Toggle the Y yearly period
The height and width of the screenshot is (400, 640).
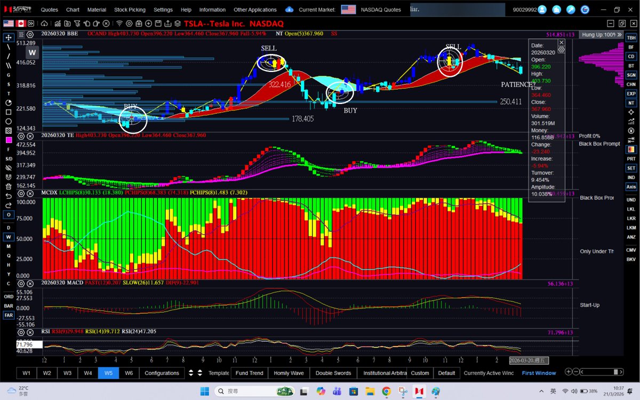click(x=9, y=274)
